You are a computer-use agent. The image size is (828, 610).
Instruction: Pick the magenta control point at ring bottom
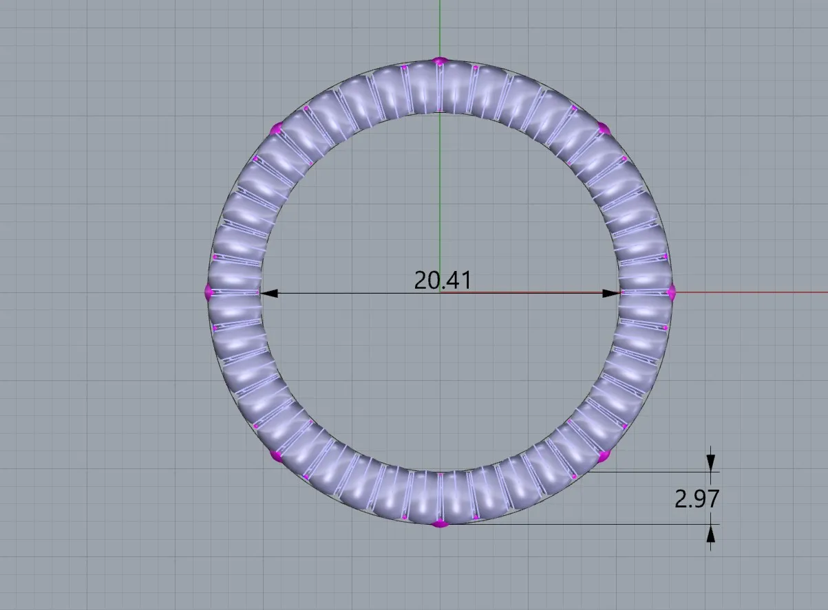pos(440,523)
